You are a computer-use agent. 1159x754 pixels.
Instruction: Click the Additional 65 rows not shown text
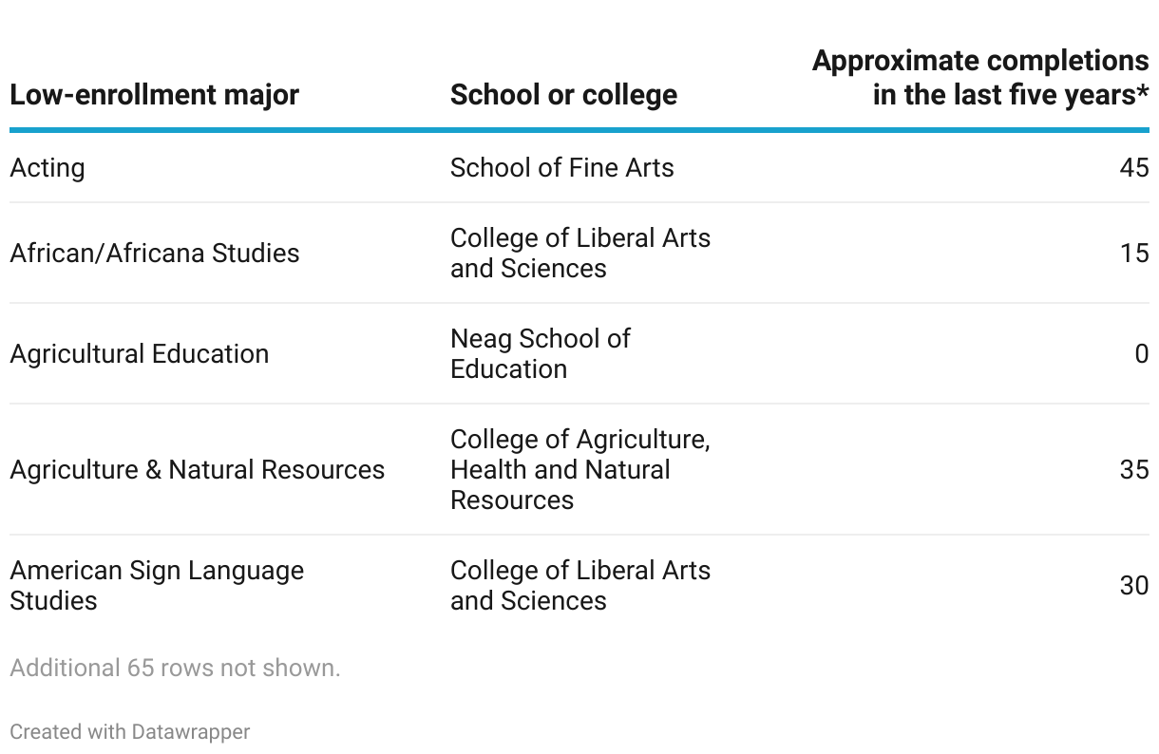coord(175,668)
